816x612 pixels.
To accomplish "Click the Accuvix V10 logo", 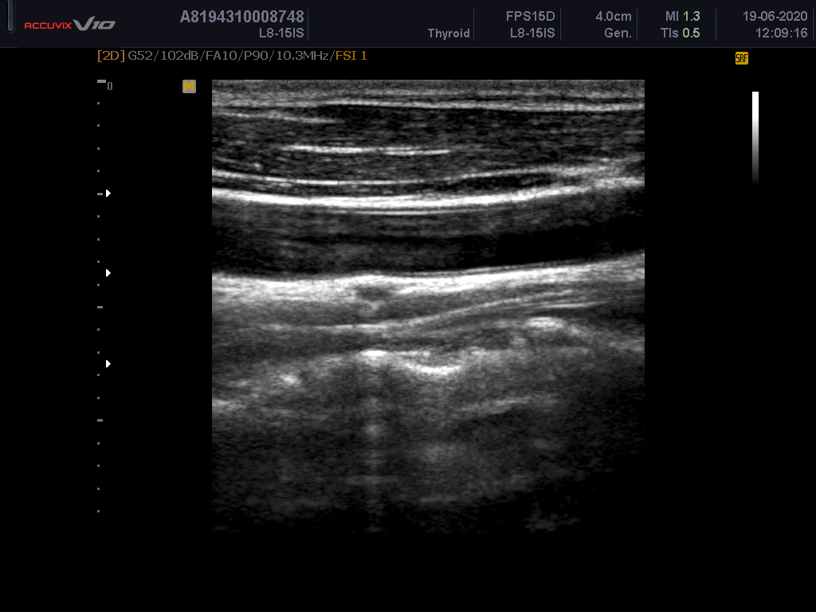I will pyautogui.click(x=69, y=25).
